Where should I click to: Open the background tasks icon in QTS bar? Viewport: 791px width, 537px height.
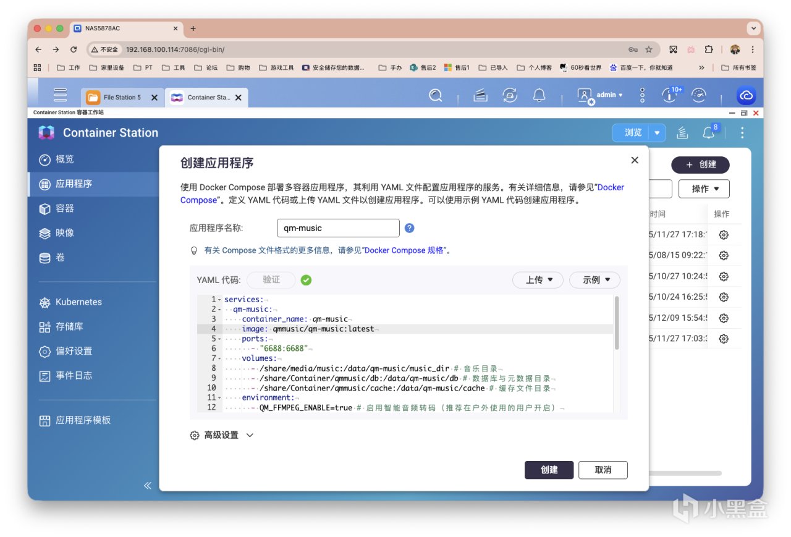[x=481, y=95]
